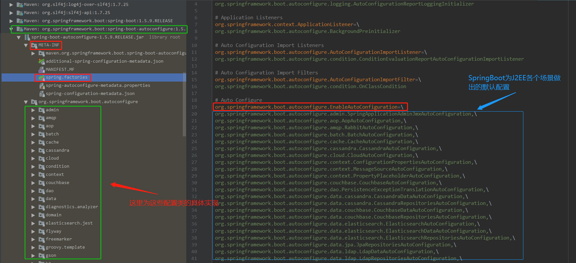
Task: Expand the freemarker package arrow
Action: tap(33, 240)
